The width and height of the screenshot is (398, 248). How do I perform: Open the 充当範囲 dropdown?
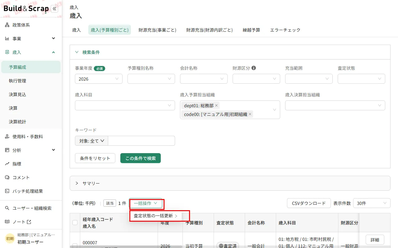click(x=309, y=79)
